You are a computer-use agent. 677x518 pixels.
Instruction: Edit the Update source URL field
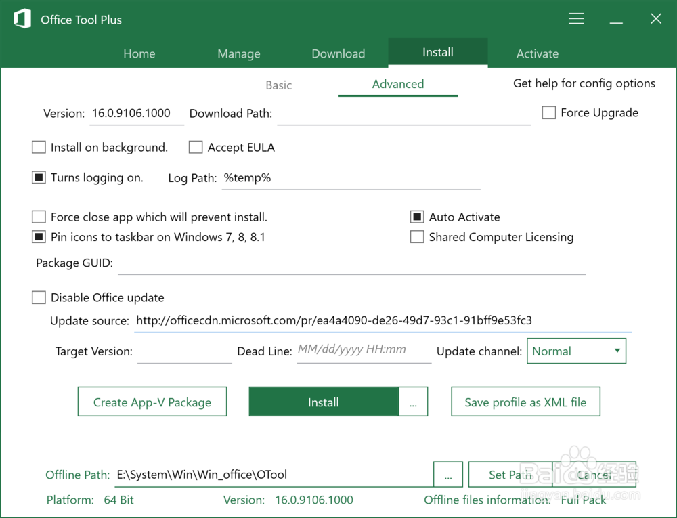[383, 321]
